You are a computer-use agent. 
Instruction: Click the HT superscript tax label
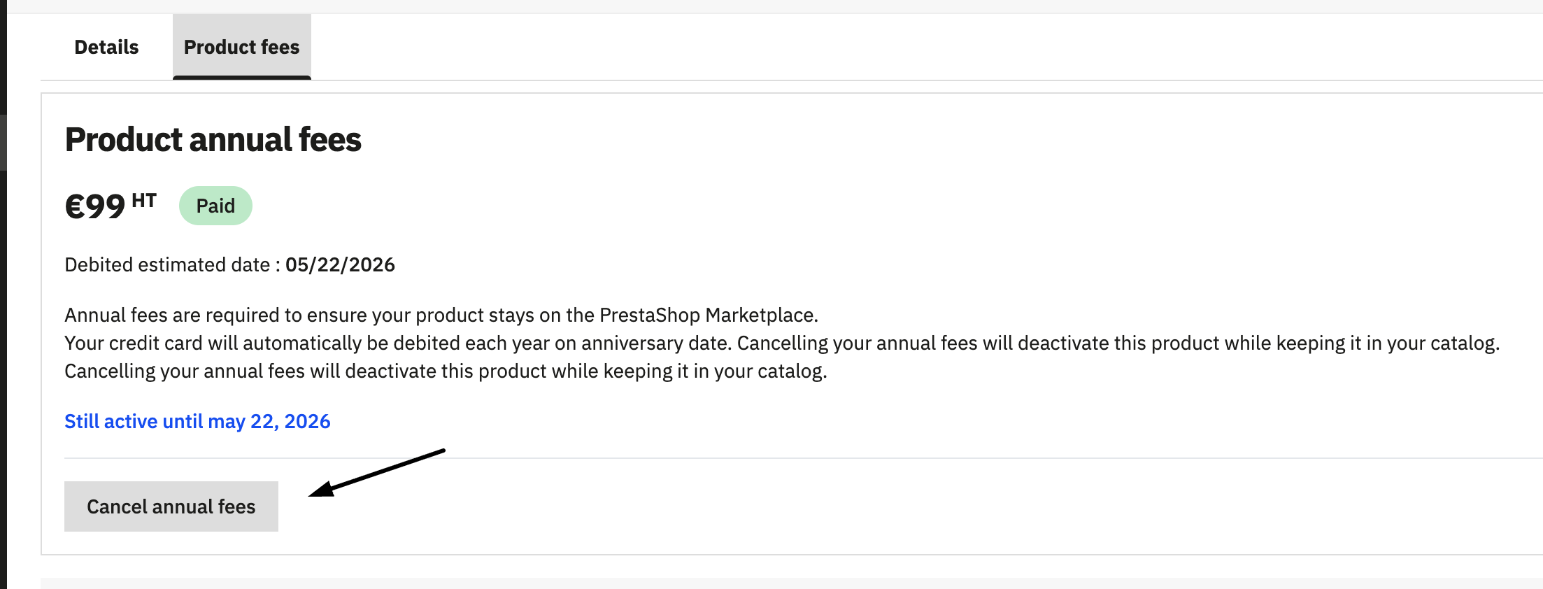click(144, 201)
